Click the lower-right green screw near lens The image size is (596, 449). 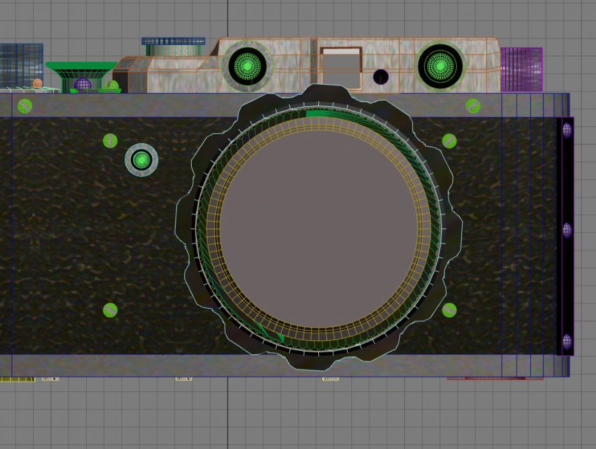click(x=449, y=310)
